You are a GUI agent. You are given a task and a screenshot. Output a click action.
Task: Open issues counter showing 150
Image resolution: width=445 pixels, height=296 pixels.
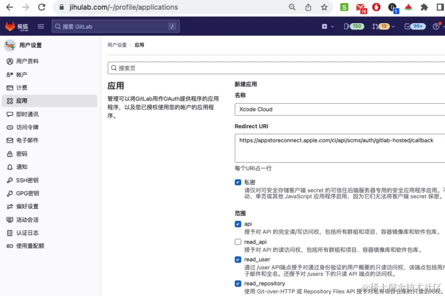coord(353,27)
